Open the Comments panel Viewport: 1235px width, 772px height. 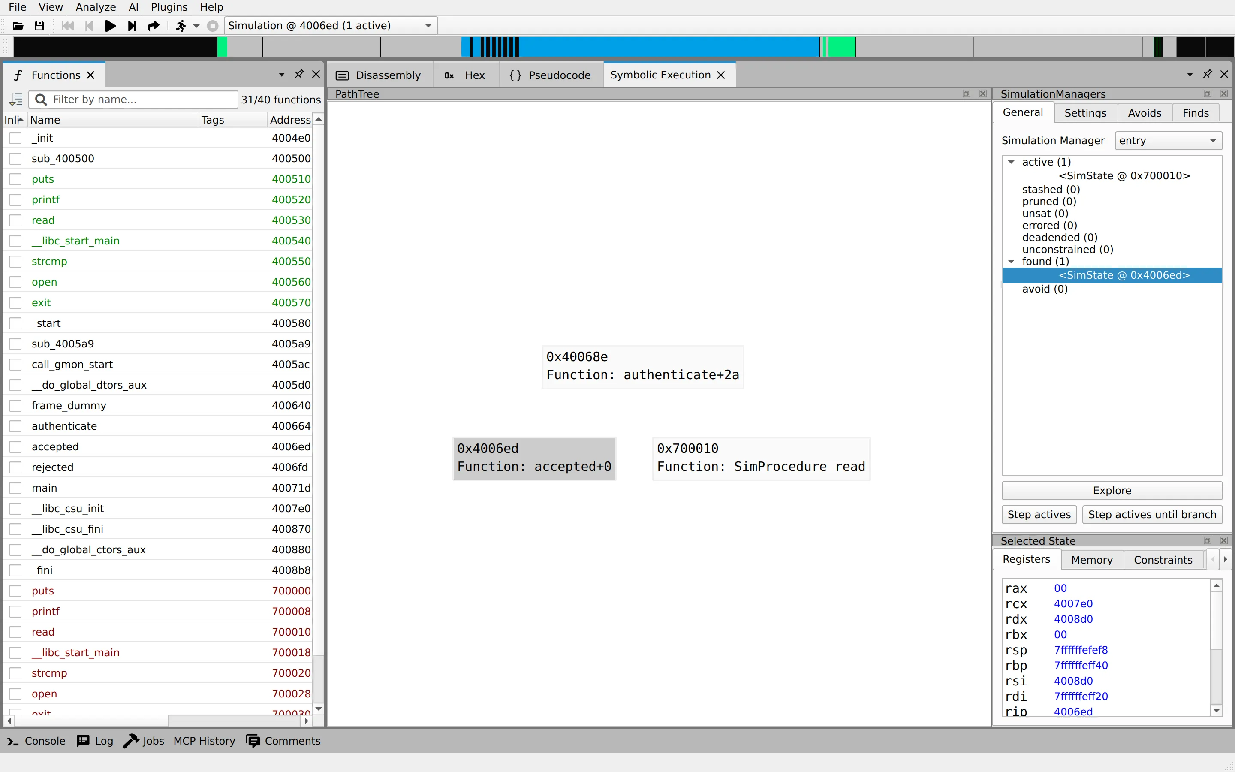[x=283, y=741]
